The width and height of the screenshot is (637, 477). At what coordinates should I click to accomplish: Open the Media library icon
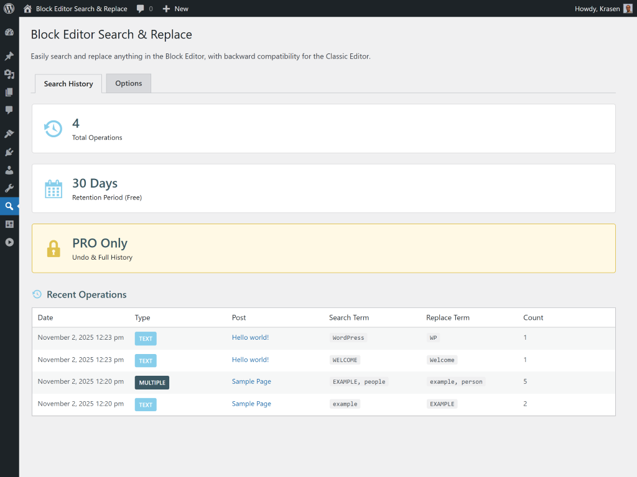tap(9, 74)
